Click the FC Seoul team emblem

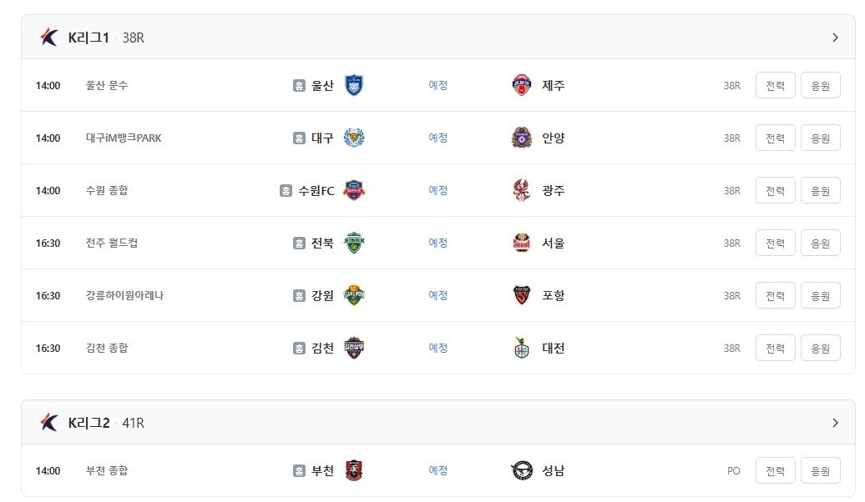pyautogui.click(x=522, y=243)
